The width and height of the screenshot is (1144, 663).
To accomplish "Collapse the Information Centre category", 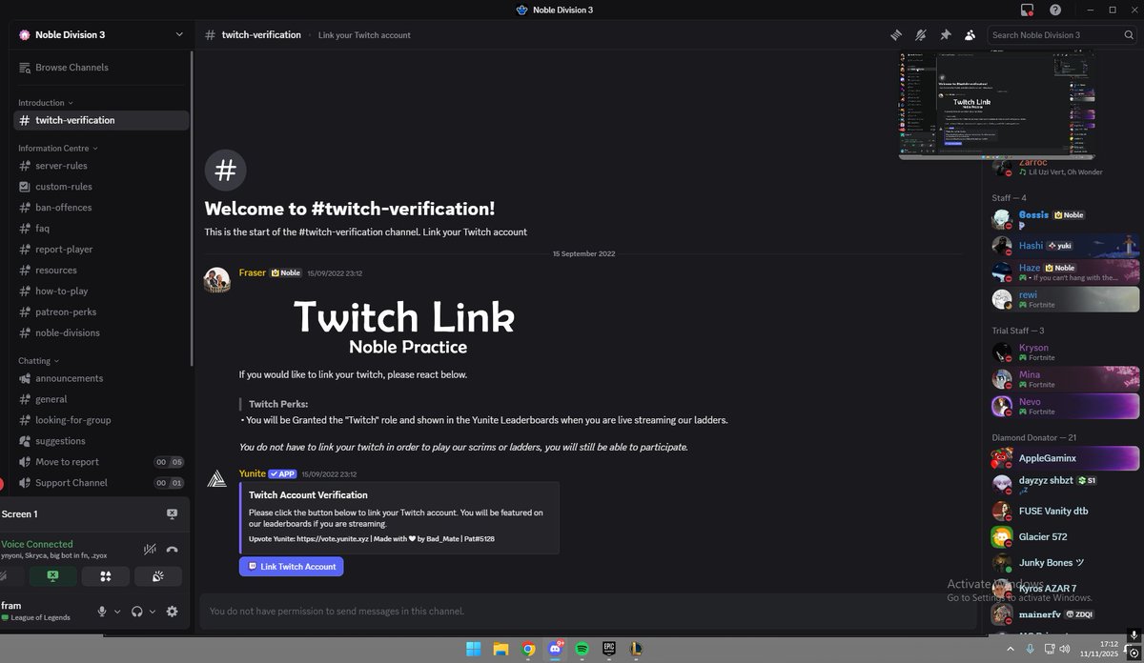I will 57,149.
